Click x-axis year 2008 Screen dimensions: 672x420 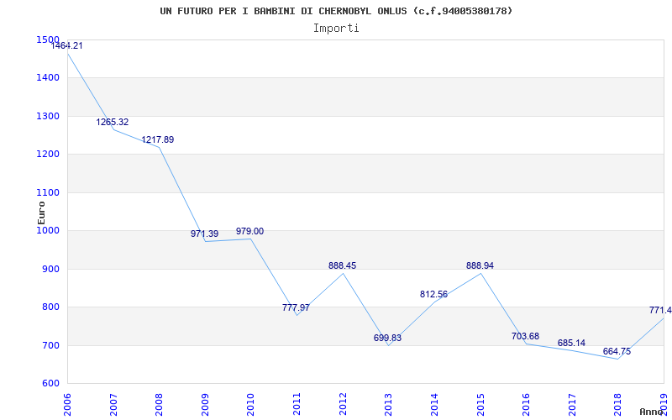[x=159, y=405]
